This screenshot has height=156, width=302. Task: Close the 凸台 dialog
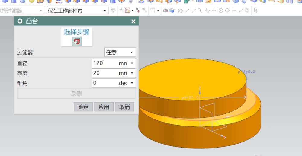[x=133, y=21]
